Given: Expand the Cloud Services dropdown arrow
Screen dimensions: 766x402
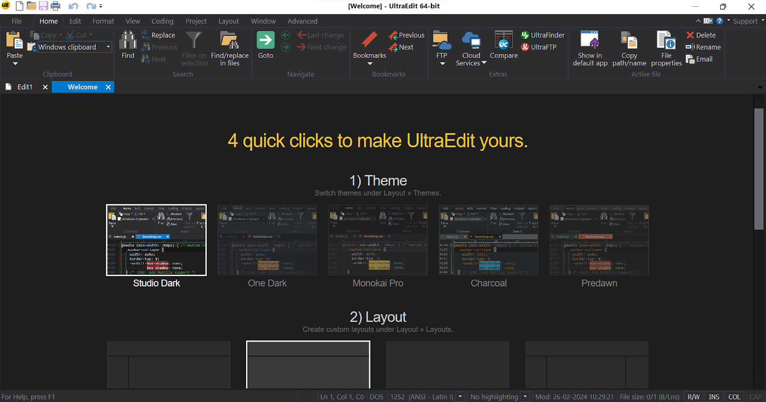Looking at the screenshot, I should pos(484,63).
